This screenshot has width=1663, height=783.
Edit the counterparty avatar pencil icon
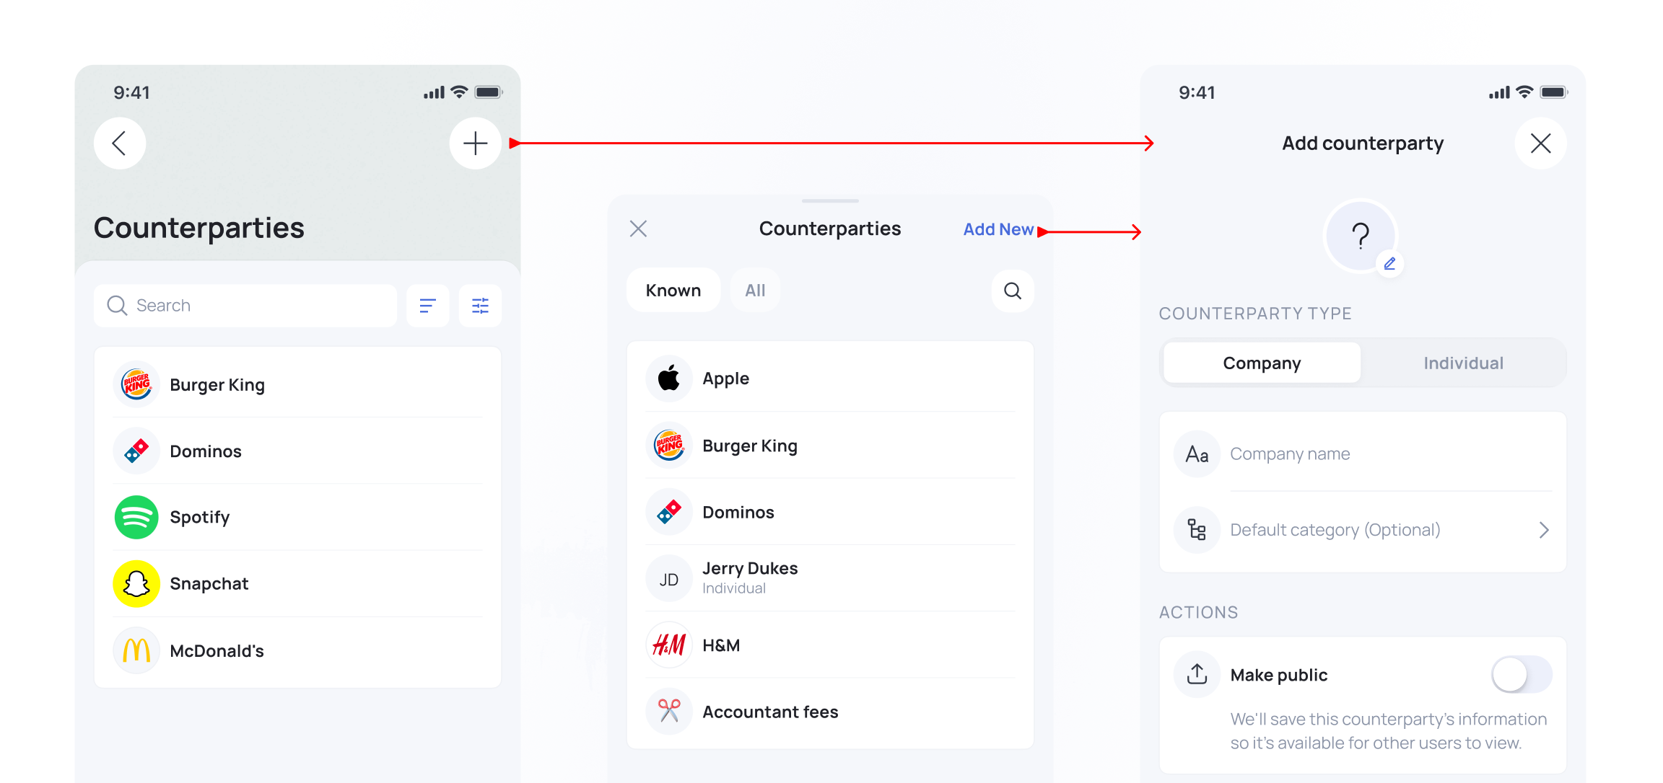pos(1389,264)
